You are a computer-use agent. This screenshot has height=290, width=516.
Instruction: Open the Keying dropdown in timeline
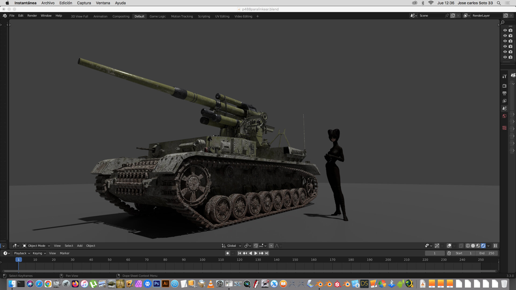pos(39,253)
